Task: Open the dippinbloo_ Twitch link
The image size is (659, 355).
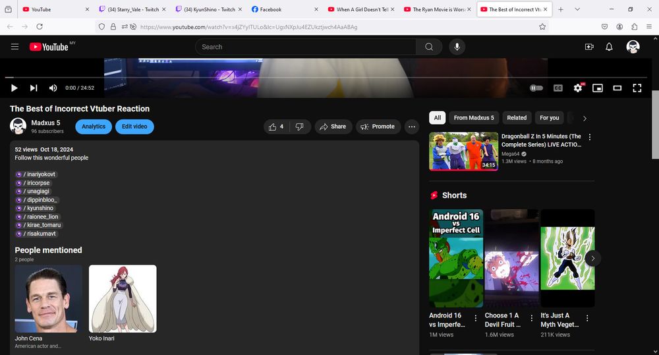Action: (x=36, y=200)
